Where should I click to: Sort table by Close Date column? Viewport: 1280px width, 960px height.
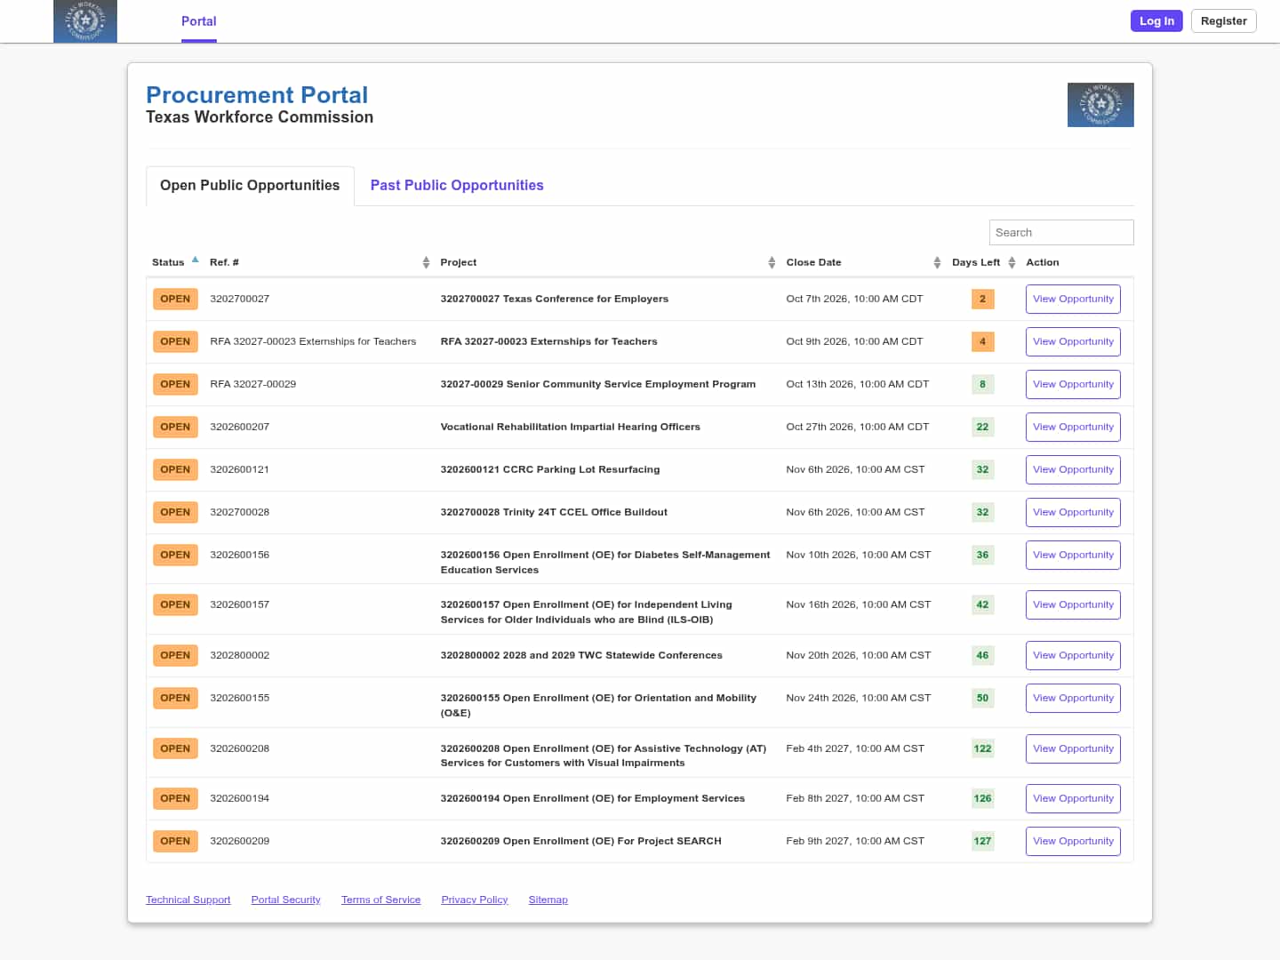point(937,262)
